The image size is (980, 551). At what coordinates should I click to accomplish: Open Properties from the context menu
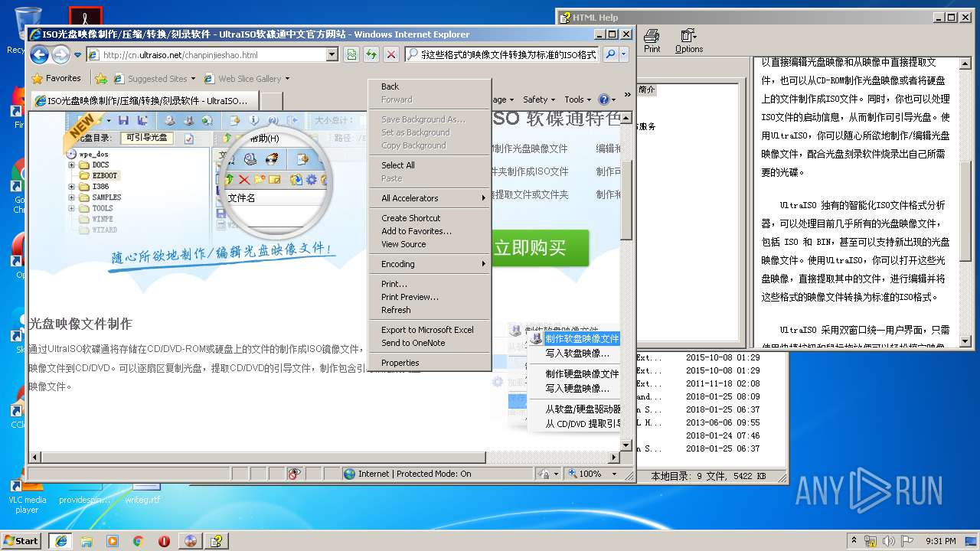point(430,363)
